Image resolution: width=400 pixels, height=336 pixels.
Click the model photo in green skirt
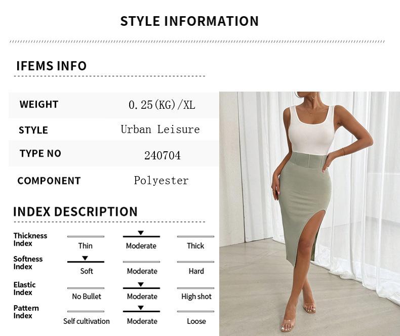[309, 214]
